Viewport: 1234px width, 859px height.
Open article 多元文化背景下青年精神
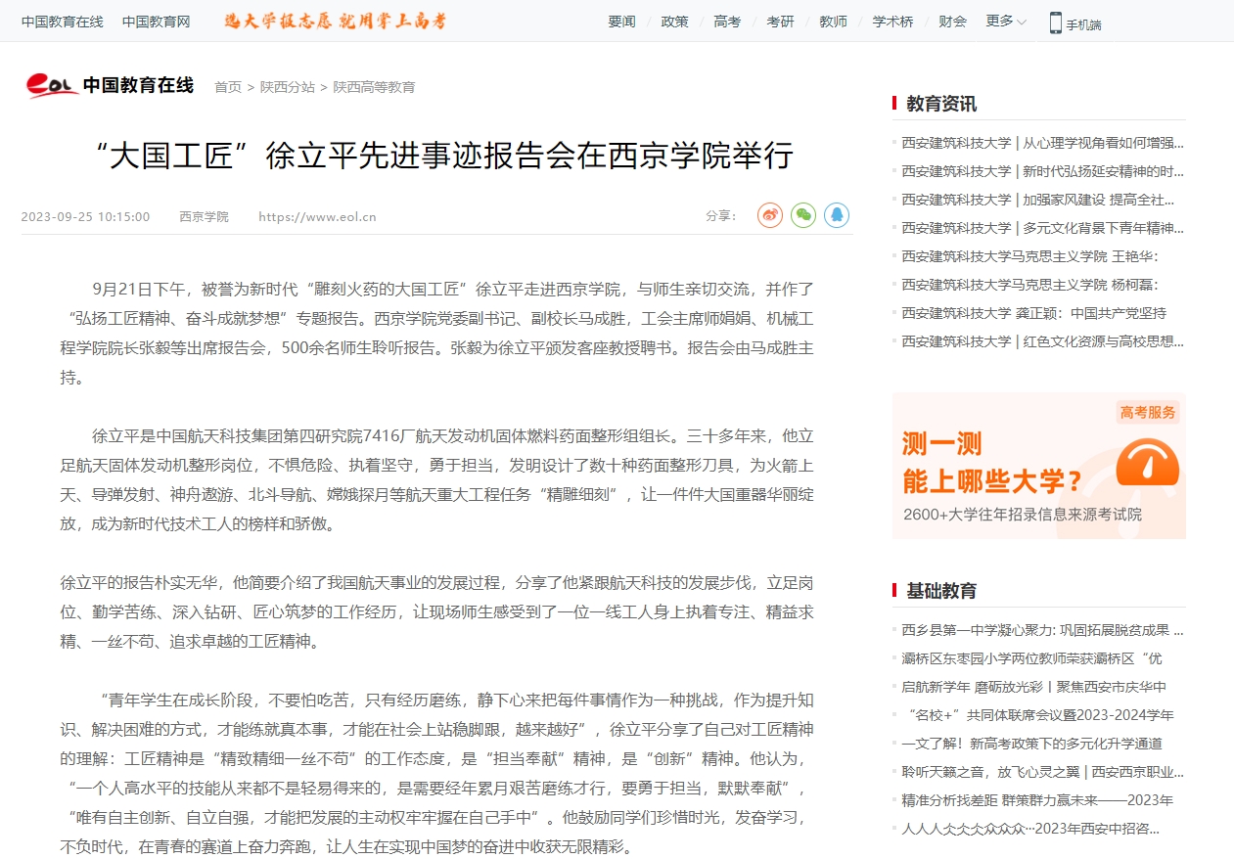[1043, 228]
